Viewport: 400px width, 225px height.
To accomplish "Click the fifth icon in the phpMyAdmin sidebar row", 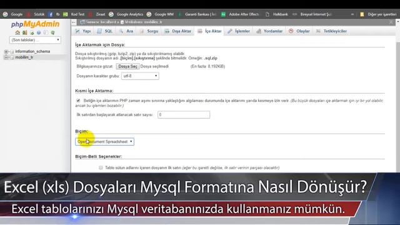I will point(46,32).
